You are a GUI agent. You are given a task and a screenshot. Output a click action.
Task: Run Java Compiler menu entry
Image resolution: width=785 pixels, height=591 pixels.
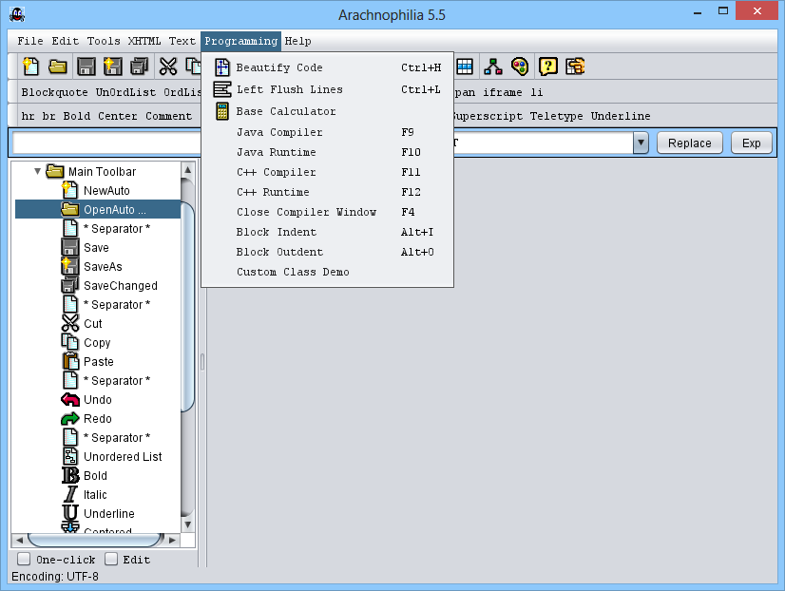pyautogui.click(x=328, y=132)
